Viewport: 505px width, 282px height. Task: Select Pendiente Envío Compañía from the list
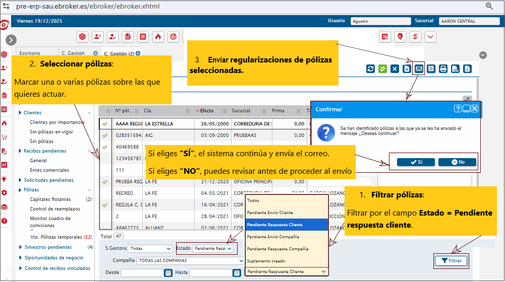(273, 237)
